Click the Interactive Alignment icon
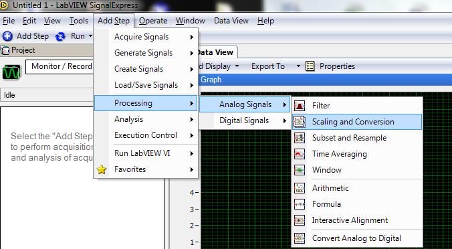This screenshot has width=452, height=249. [300, 220]
